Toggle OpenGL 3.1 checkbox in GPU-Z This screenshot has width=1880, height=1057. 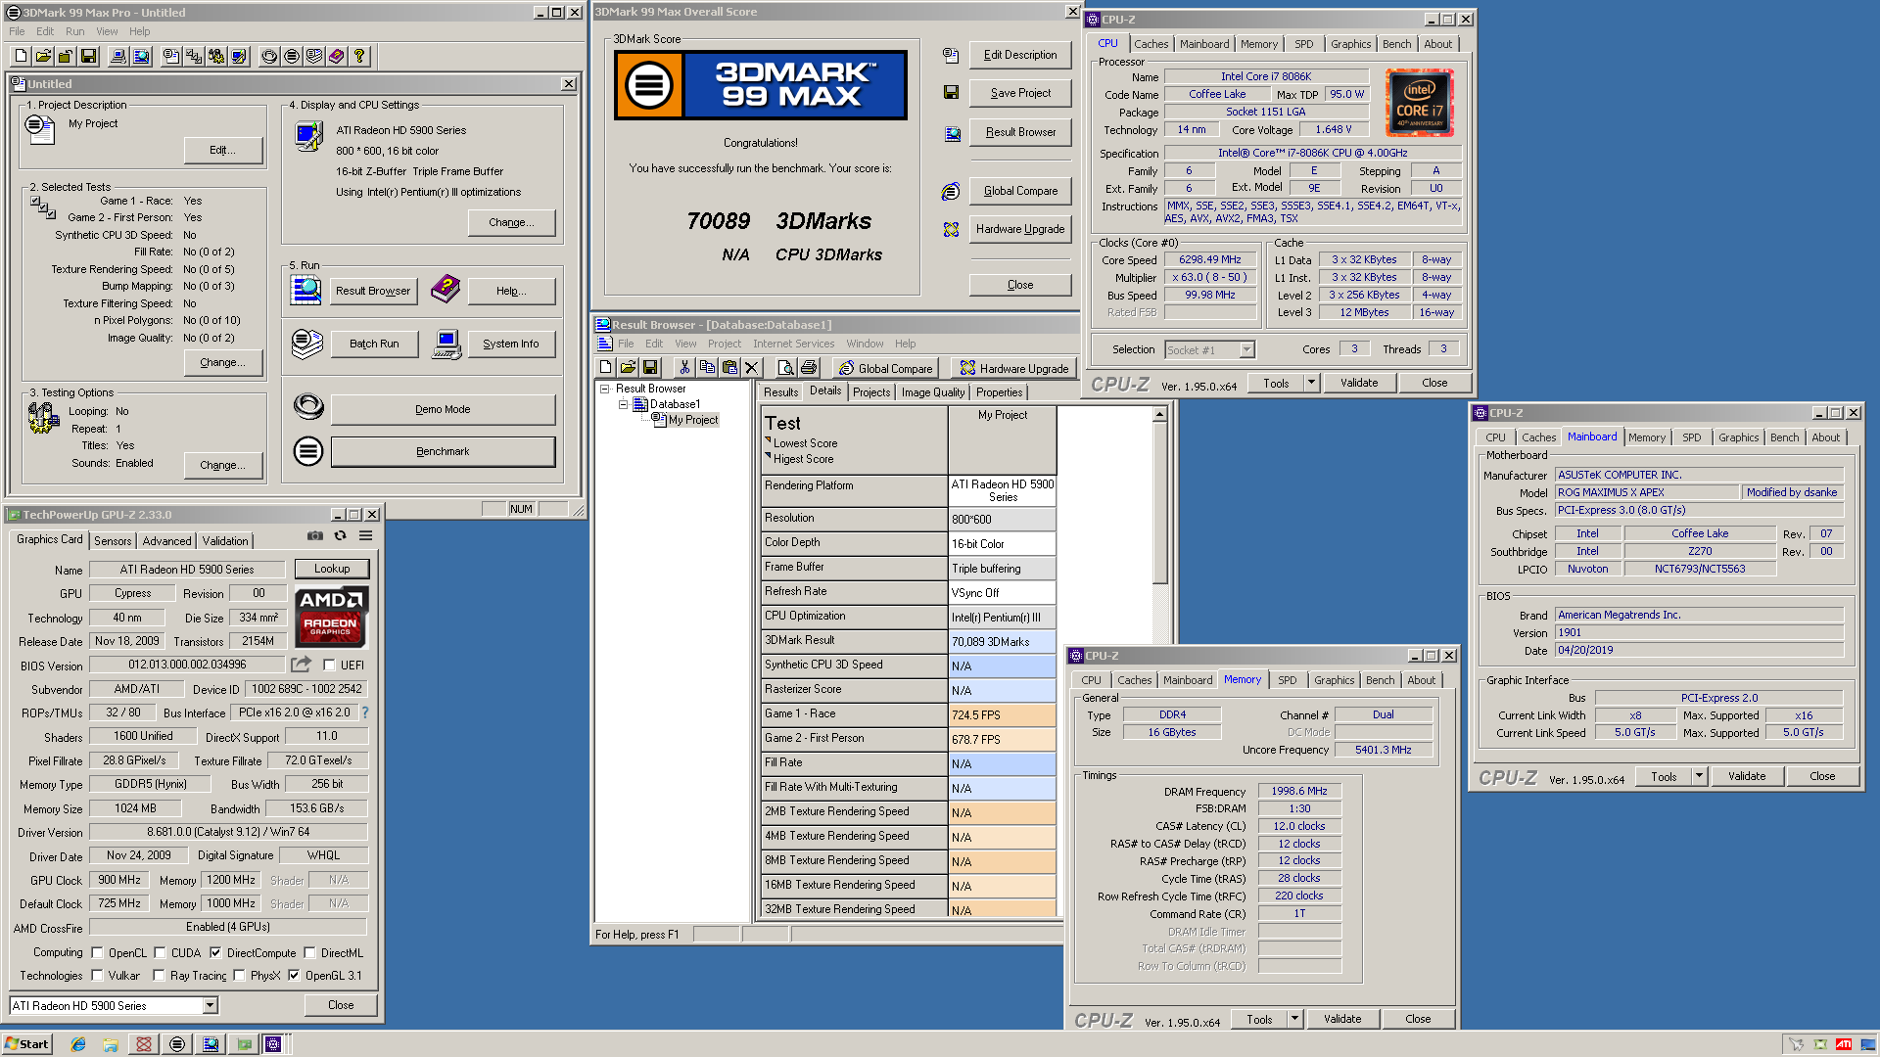pos(294,975)
